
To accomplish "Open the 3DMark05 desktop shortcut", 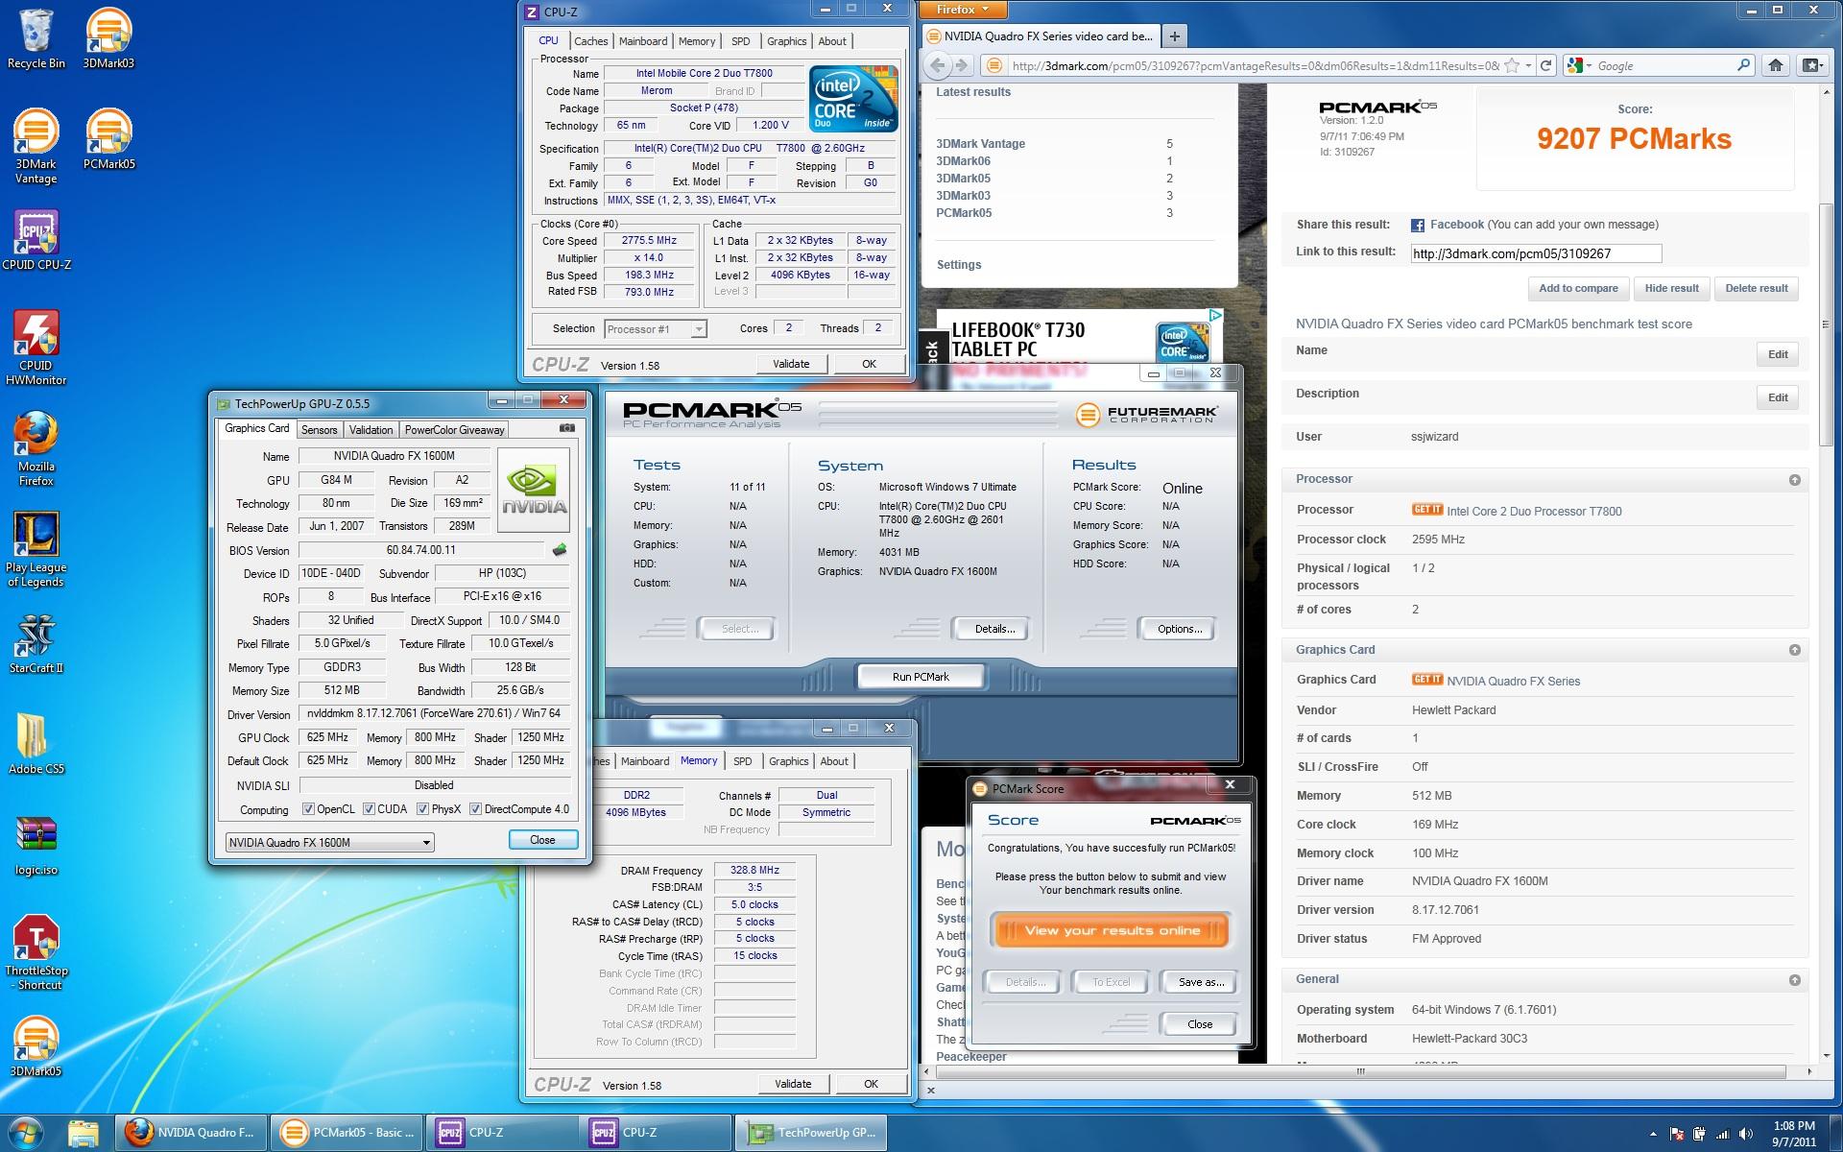I will pyautogui.click(x=36, y=1046).
